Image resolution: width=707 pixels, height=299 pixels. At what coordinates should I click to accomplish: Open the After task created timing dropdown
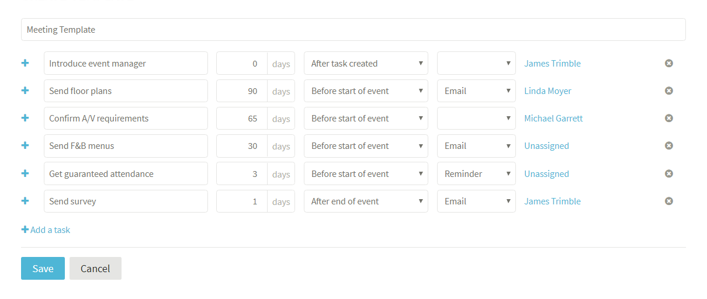pos(366,63)
